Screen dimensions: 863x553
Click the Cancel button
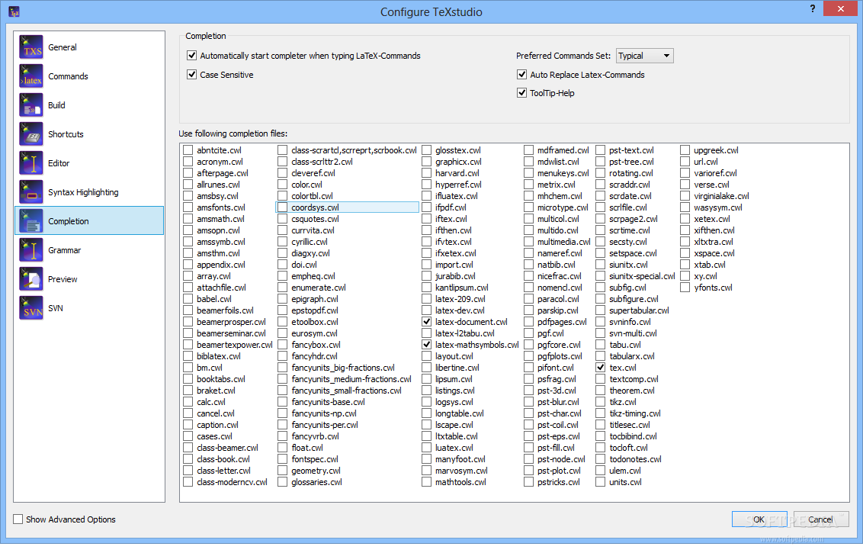pos(820,519)
